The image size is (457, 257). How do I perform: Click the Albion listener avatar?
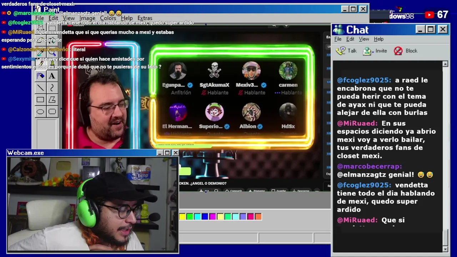(251, 112)
